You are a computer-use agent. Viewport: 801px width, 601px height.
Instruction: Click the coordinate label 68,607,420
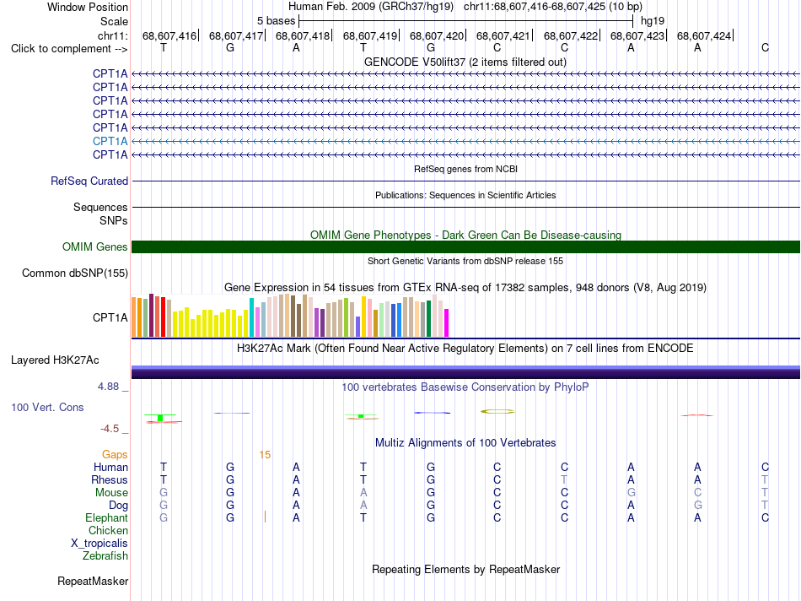(436, 35)
